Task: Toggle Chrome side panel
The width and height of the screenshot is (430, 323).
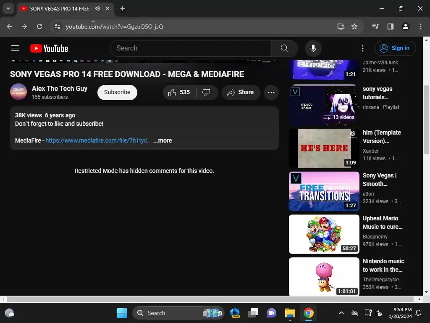Action: pyautogui.click(x=390, y=26)
